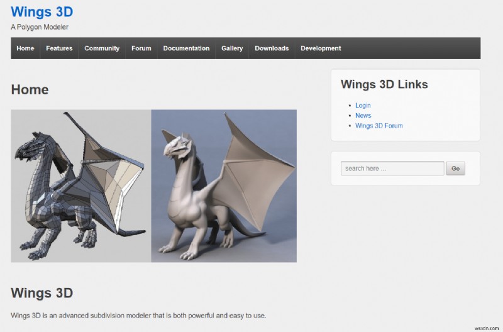Visit the Gallery page from the nav bar
Viewport: 503px width, 332px height.
click(232, 48)
